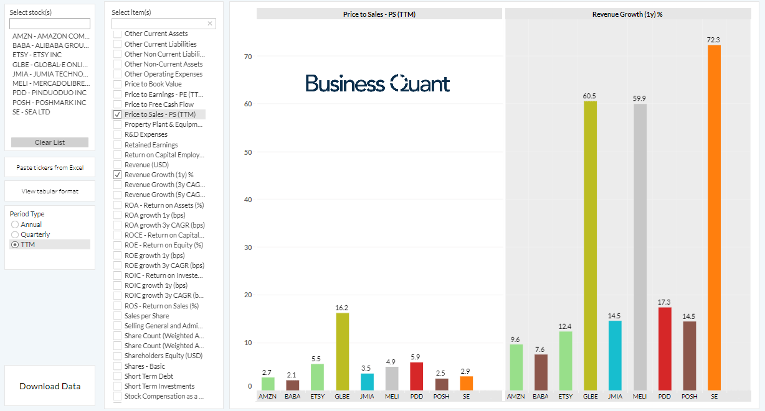Image resolution: width=765 pixels, height=411 pixels.
Task: Click the teal JMIA bar valued 3.5
Action: pos(367,382)
